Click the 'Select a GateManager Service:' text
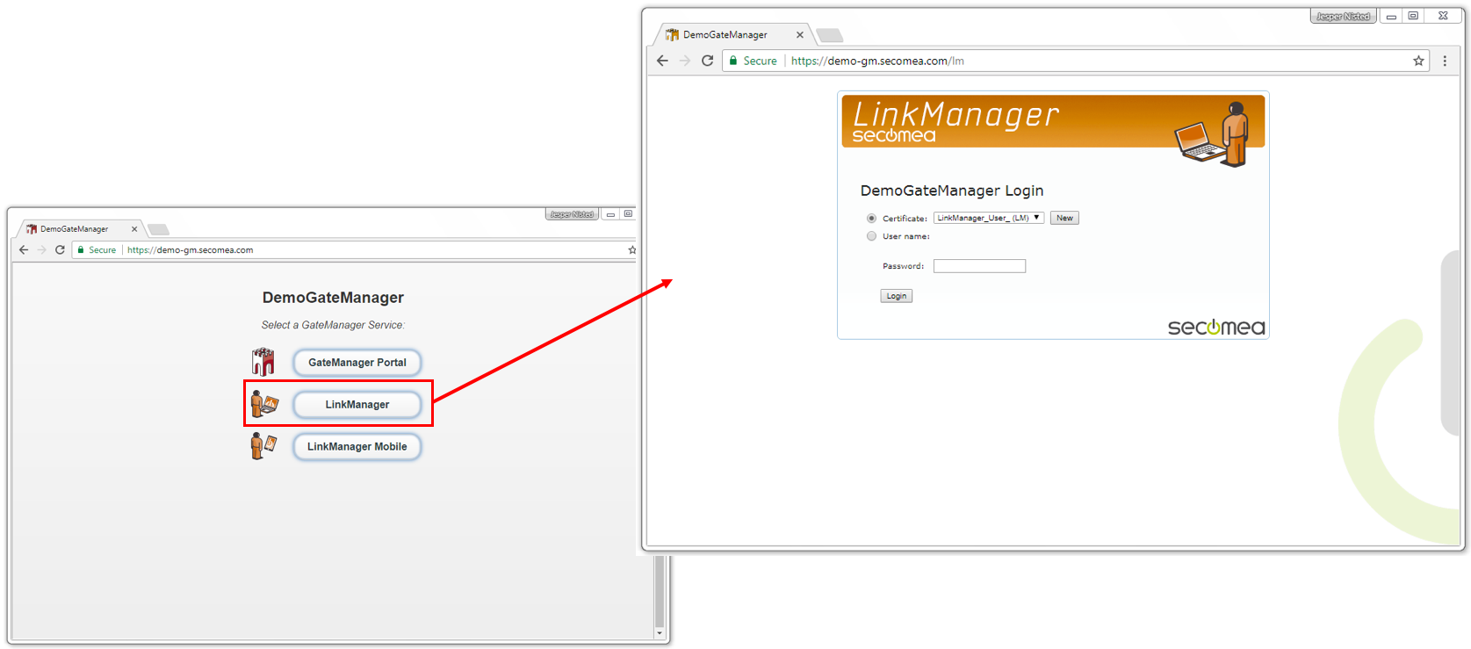Screen dimensions: 1471x649 click(x=333, y=325)
